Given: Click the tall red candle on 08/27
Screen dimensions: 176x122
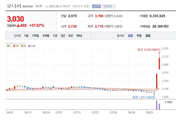Looking at the screenshot, I should pos(159,64).
